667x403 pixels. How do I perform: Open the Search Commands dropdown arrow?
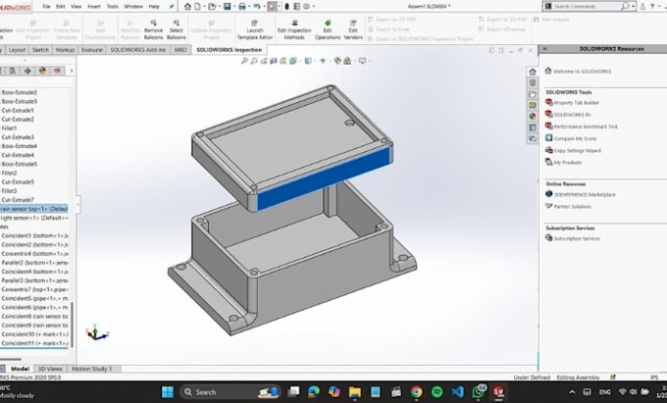(633, 7)
